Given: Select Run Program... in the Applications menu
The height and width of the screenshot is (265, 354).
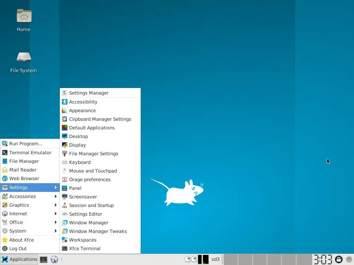Looking at the screenshot, I should (x=30, y=144).
